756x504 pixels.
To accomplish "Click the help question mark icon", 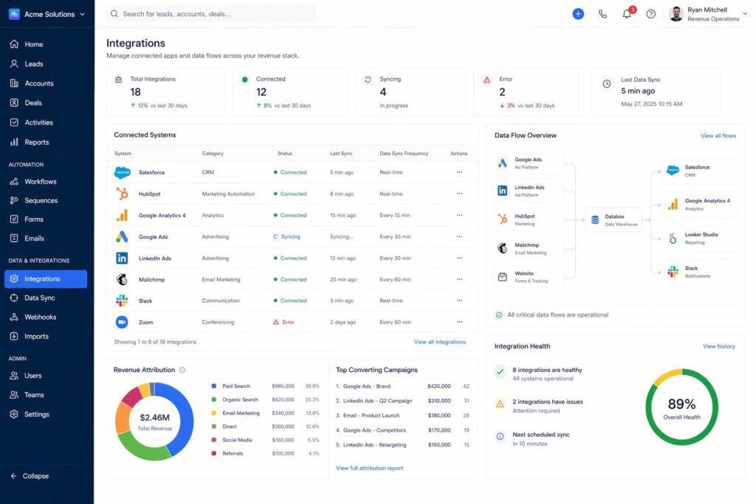I will point(651,14).
